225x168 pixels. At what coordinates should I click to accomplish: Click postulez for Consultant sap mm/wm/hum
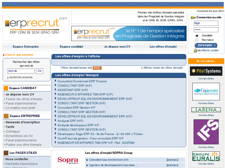(x=172, y=160)
